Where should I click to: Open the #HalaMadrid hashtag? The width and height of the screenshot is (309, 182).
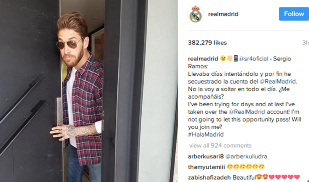[206, 134]
